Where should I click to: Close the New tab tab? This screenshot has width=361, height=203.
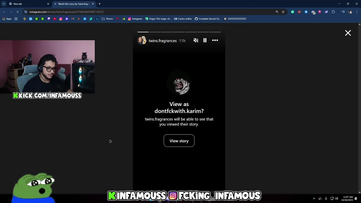48,4
